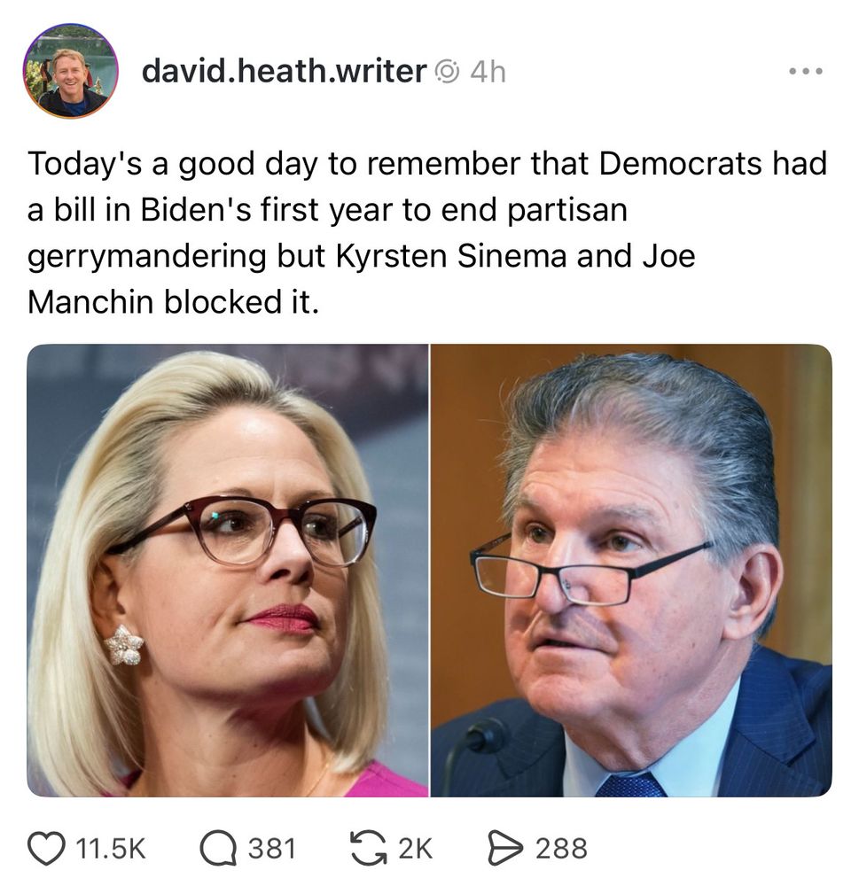Viewport: 859px width, 886px height.
Task: Click the 4h timestamp
Action: click(488, 73)
